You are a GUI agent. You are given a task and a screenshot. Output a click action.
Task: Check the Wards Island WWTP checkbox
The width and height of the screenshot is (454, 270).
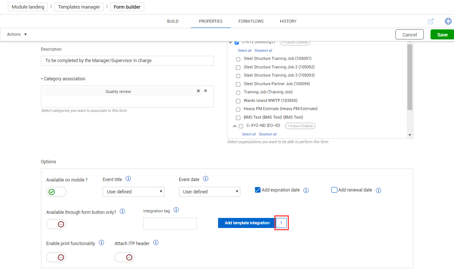[x=238, y=101]
